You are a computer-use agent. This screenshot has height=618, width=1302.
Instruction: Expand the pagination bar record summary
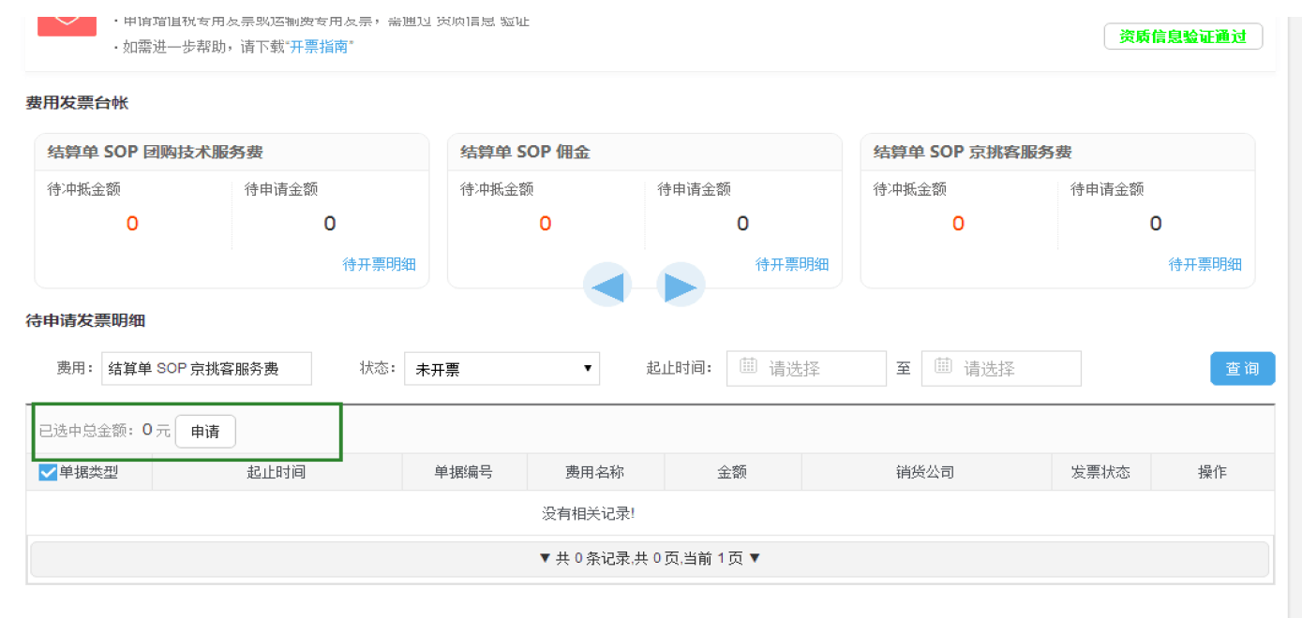tap(649, 558)
